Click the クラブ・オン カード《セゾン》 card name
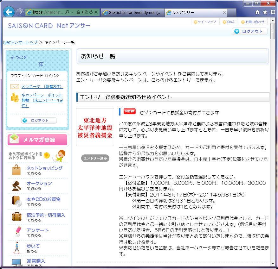This screenshot has height=269, width=278. coord(35,76)
